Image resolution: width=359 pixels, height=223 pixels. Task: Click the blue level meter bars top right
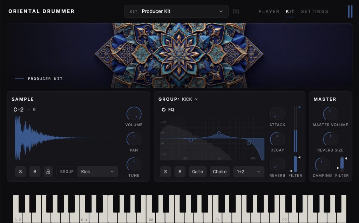tap(350, 12)
